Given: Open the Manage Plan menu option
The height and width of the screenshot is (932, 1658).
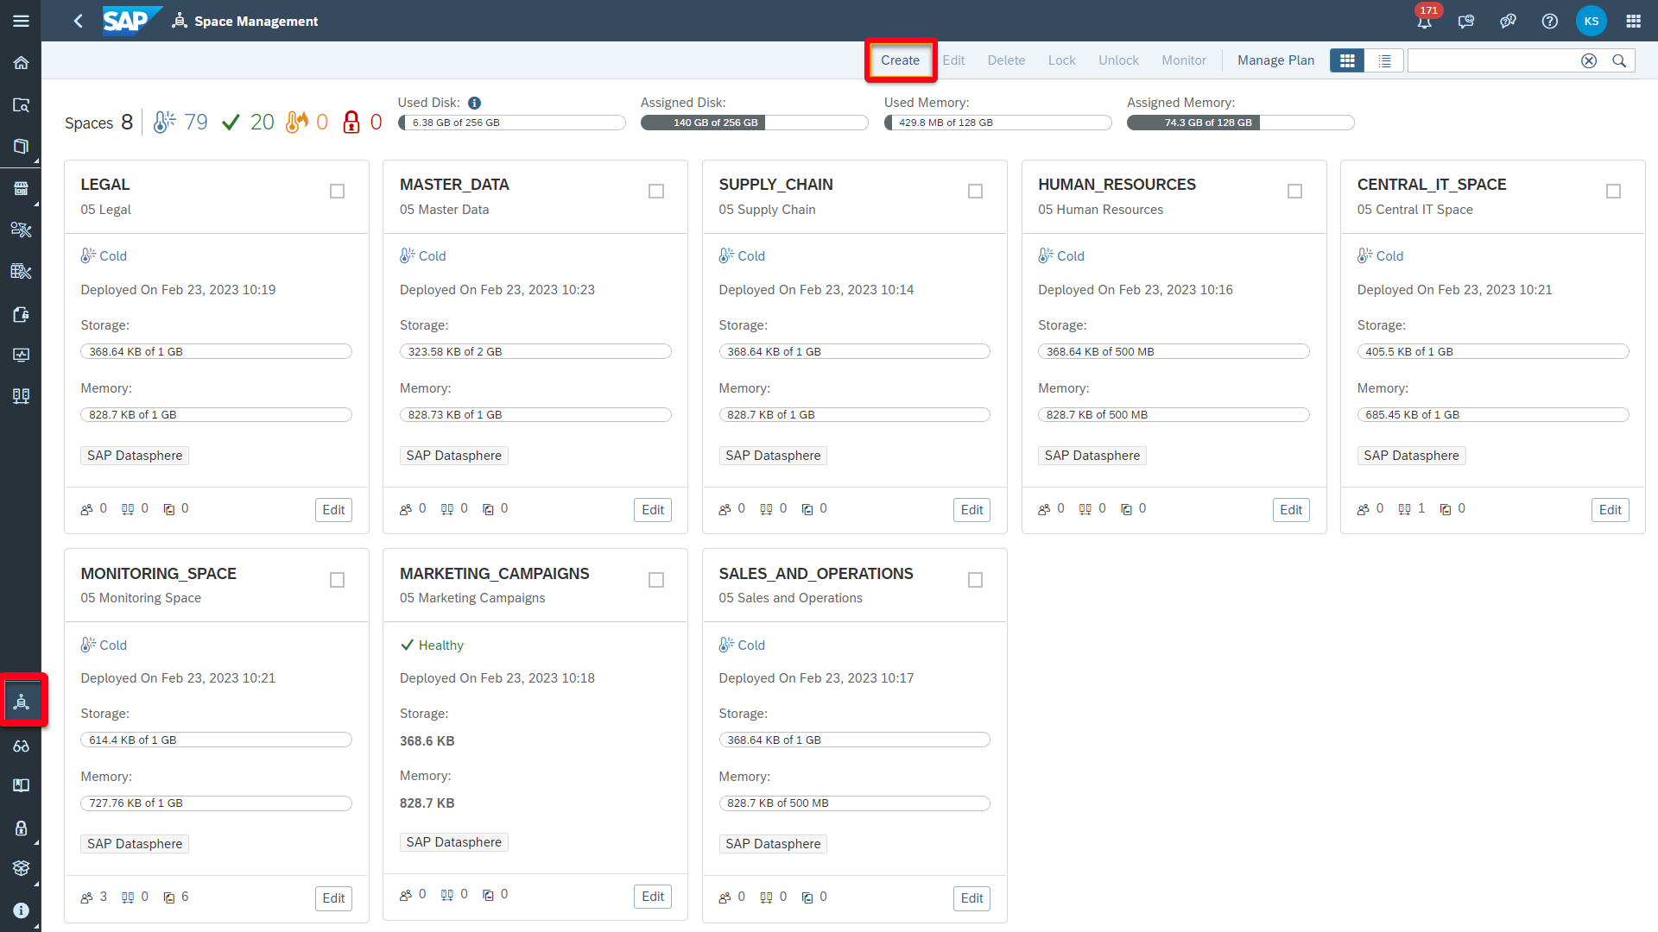Looking at the screenshot, I should 1275,60.
